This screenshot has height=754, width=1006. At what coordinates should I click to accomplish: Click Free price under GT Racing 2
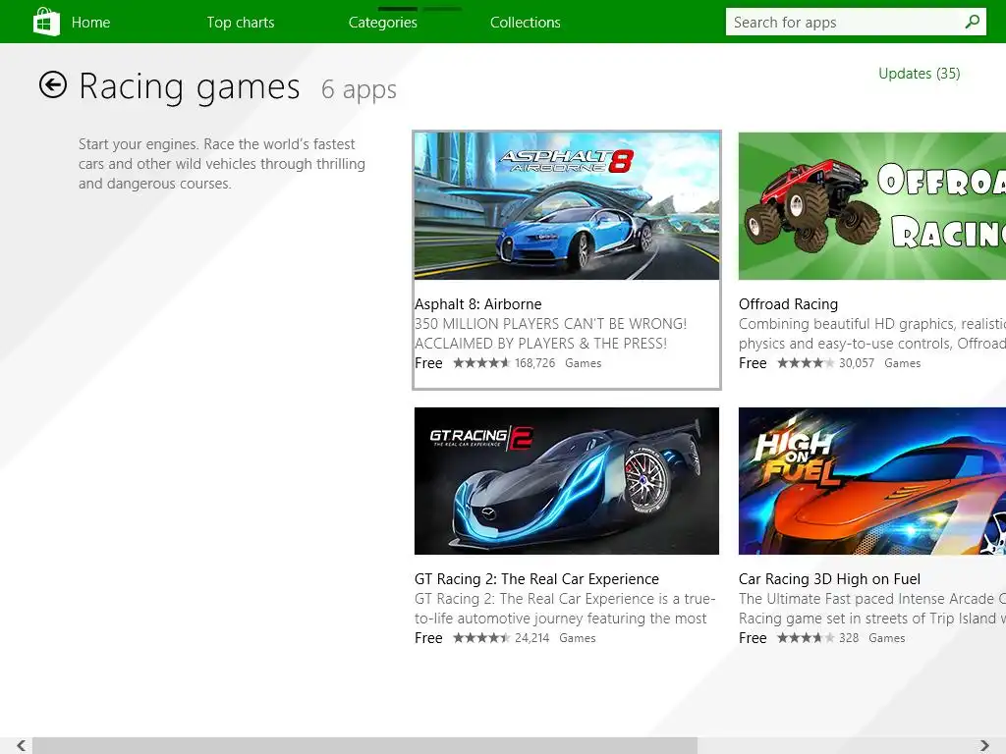click(x=428, y=638)
